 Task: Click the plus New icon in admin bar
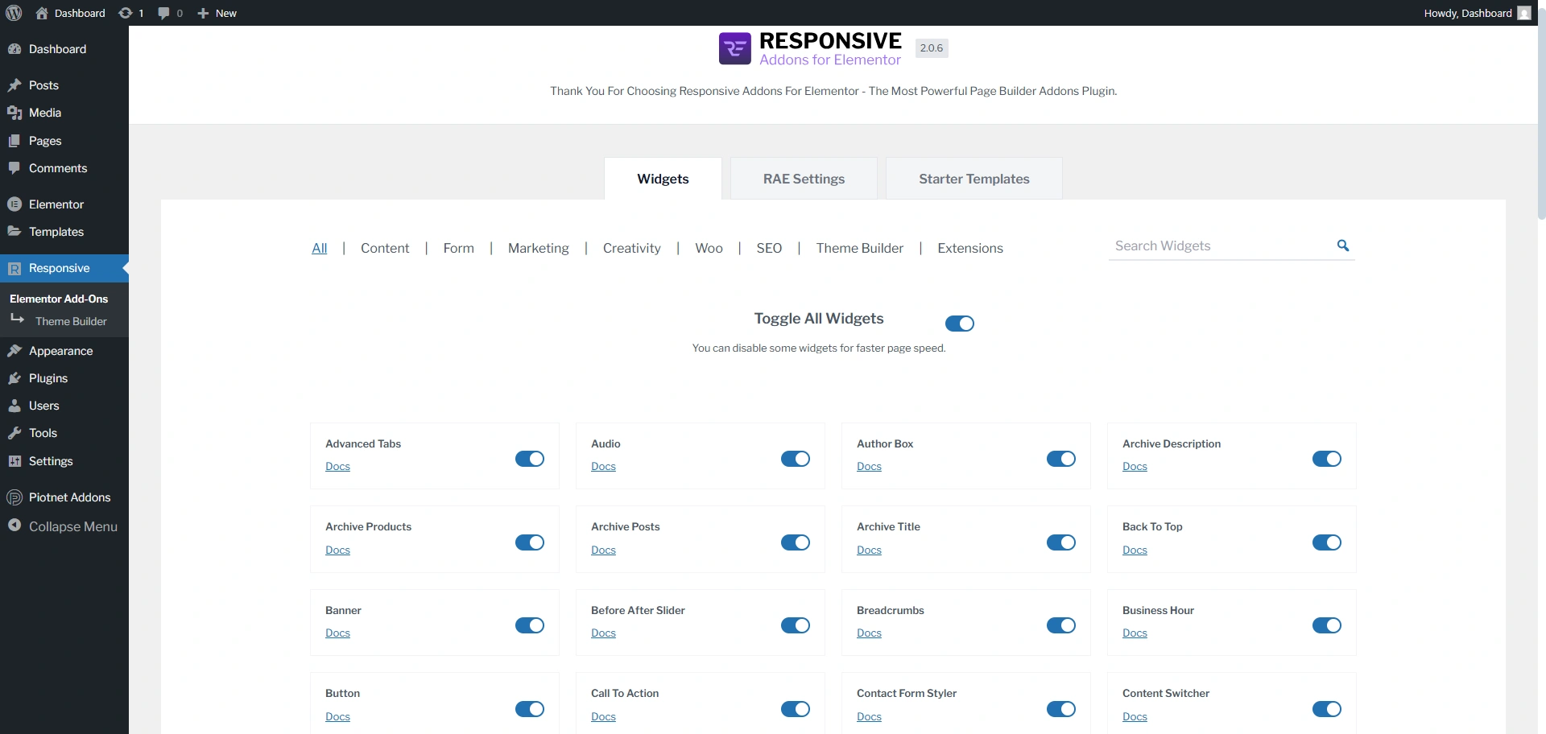[203, 13]
